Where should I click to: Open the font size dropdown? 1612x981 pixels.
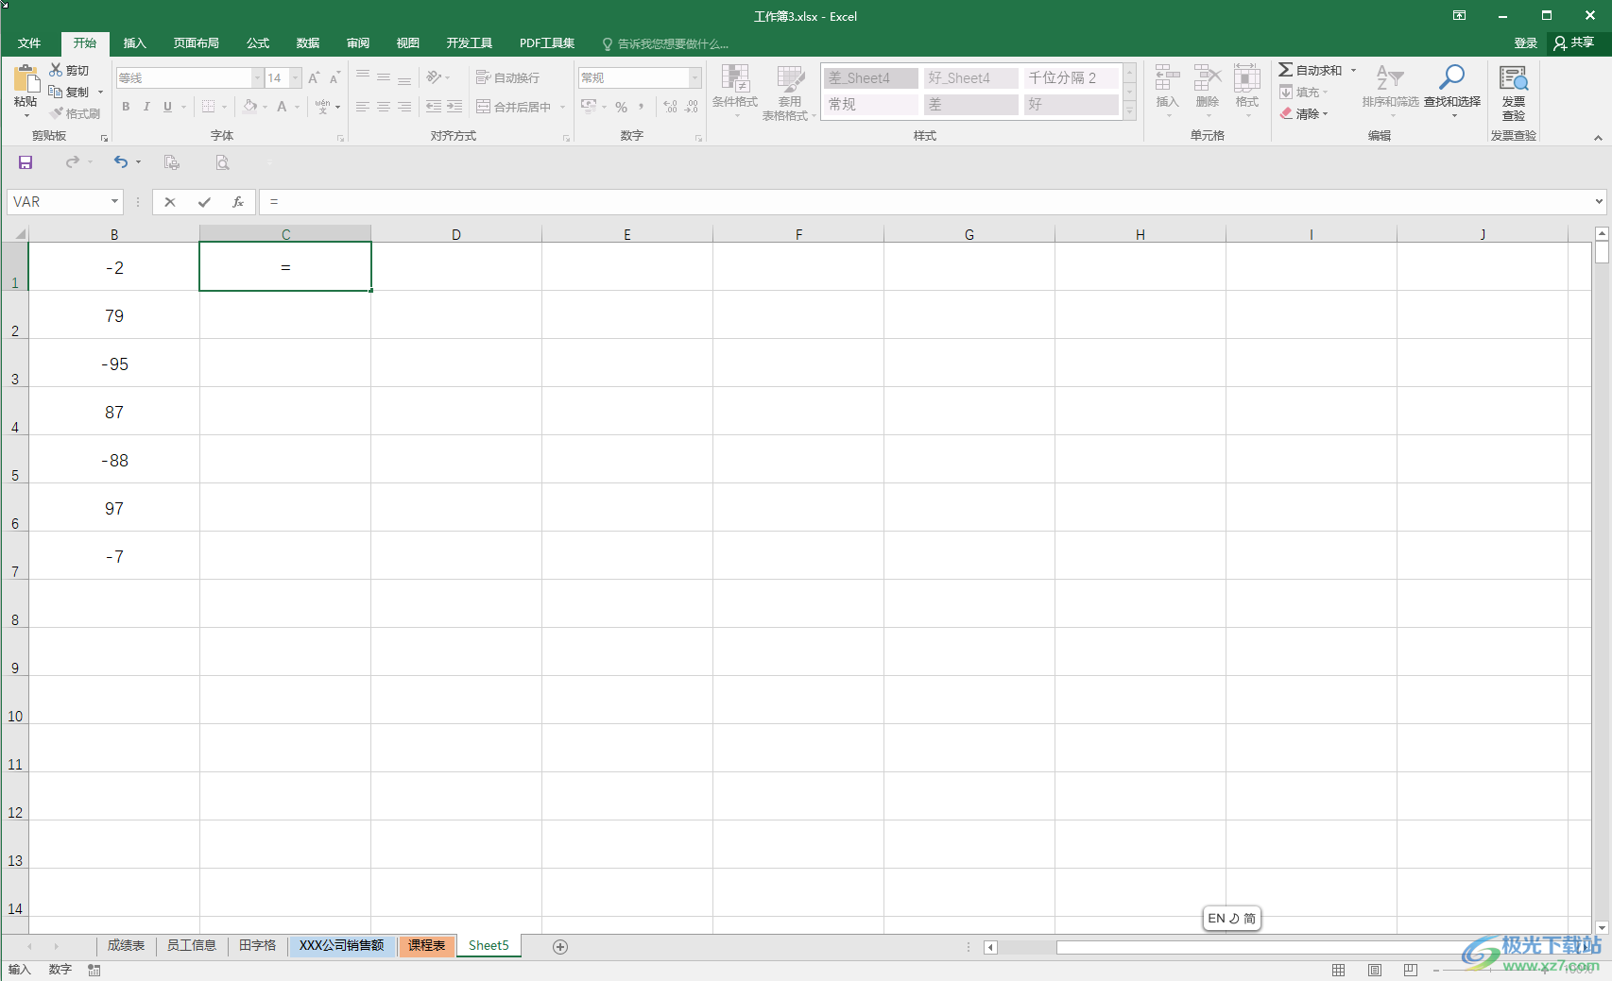coord(296,78)
